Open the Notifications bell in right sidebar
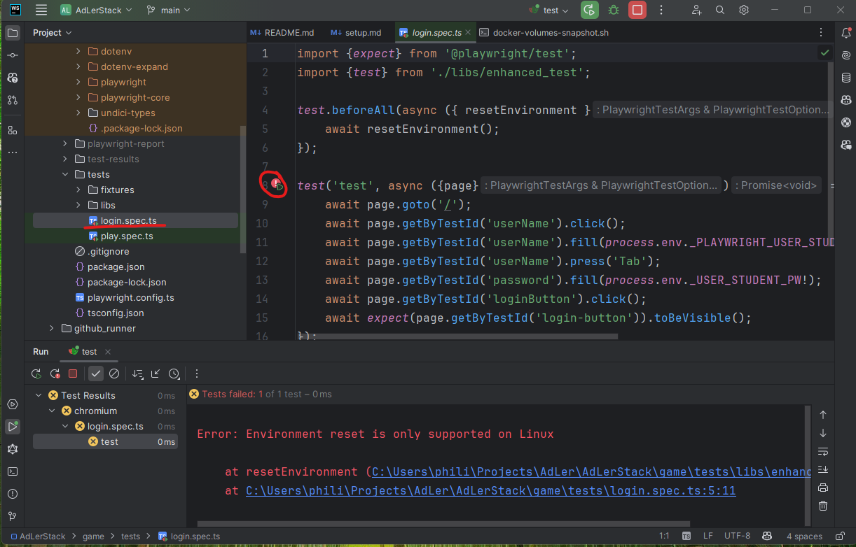 846,33
